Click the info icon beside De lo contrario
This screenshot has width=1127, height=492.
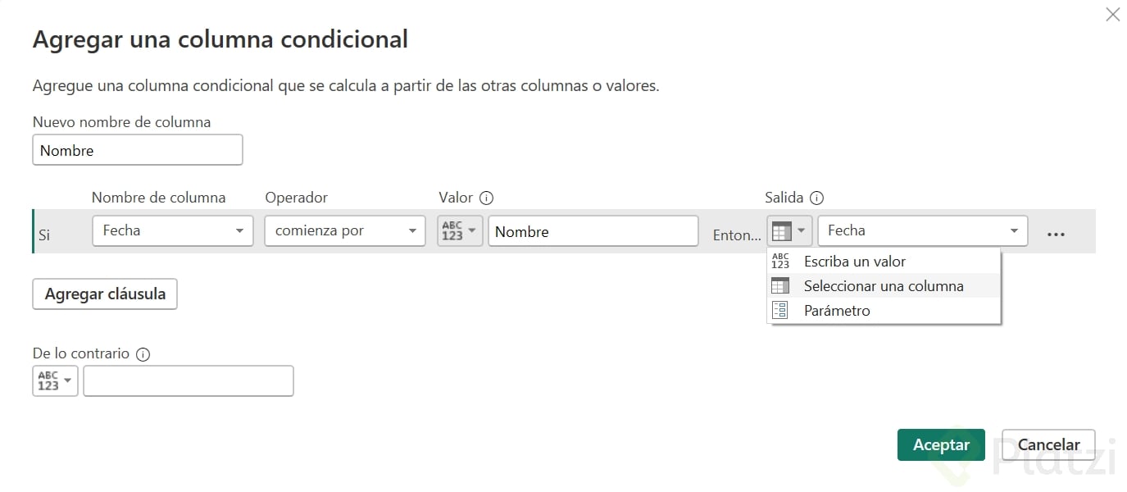[x=143, y=354]
